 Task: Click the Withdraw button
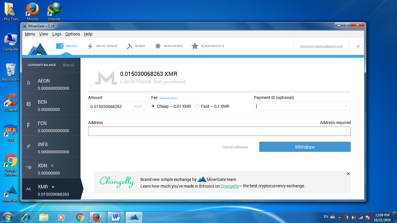click(305, 147)
